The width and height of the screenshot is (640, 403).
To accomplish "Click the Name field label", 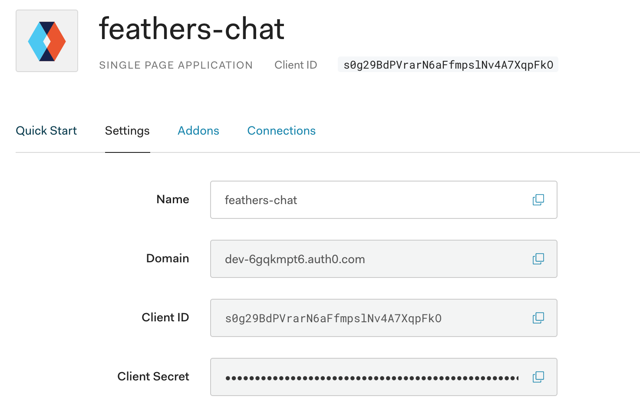I will click(x=172, y=199).
